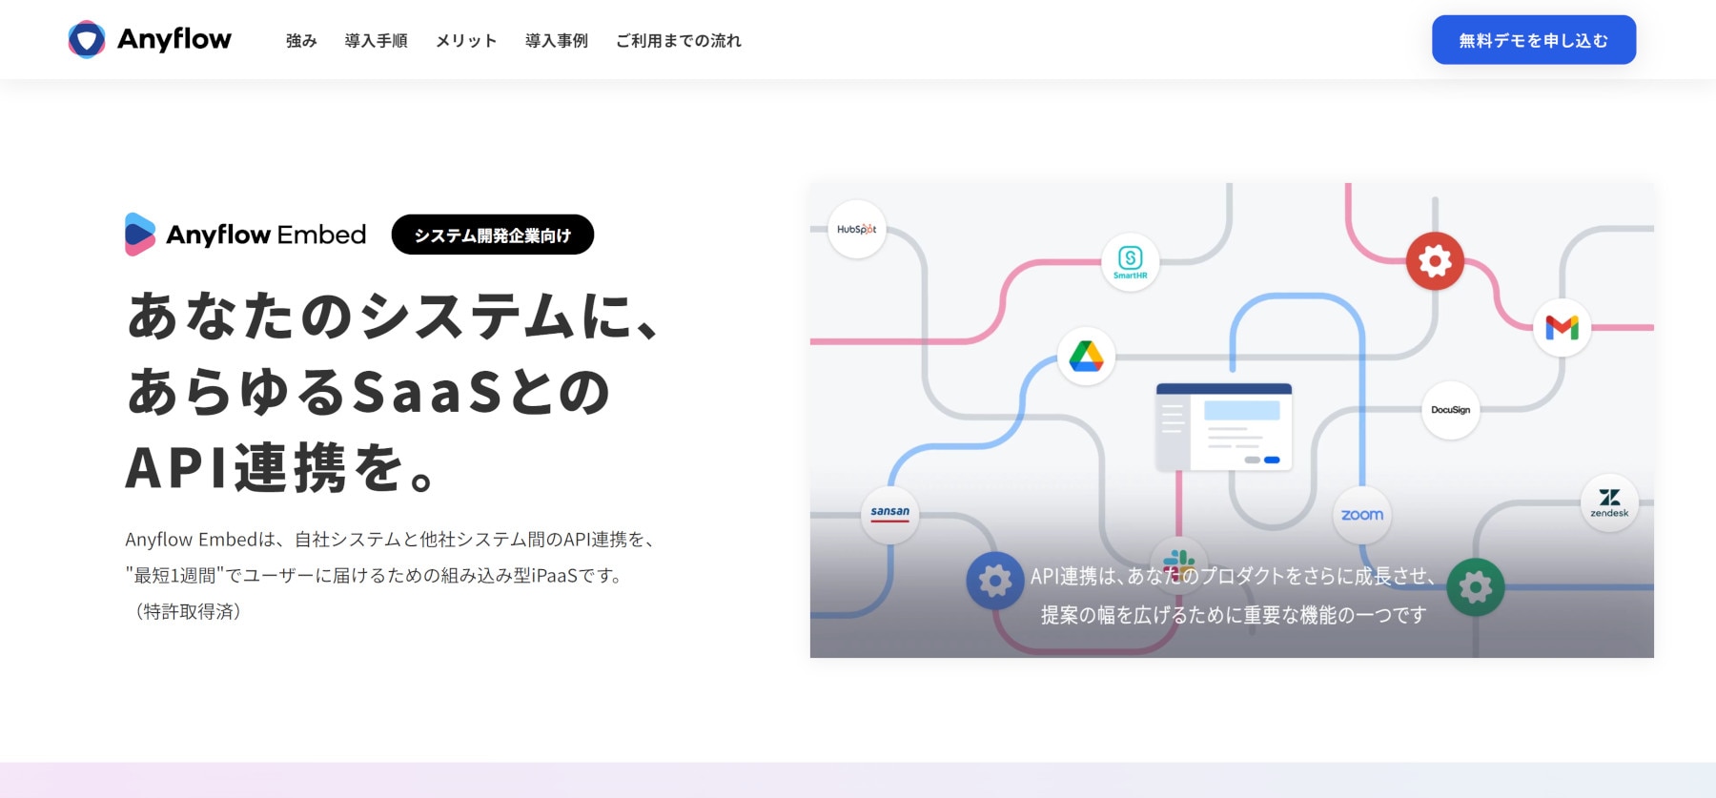Click the Google Drive icon
Viewport: 1716px width, 798px height.
click(x=1086, y=357)
